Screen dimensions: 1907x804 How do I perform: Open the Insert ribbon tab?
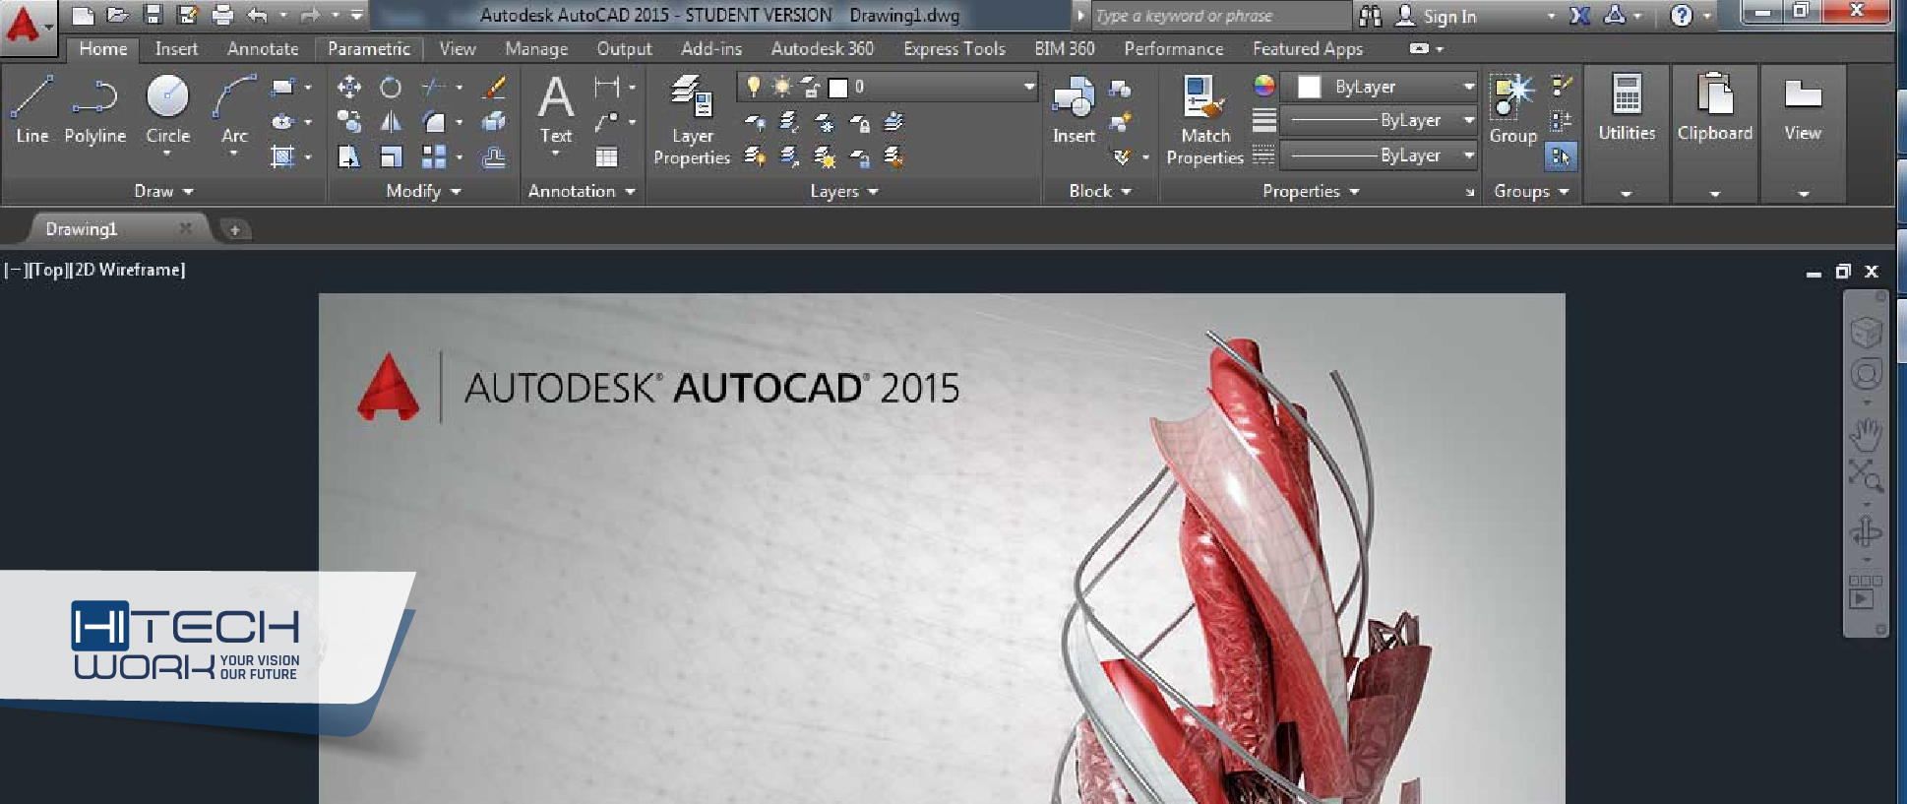(176, 48)
